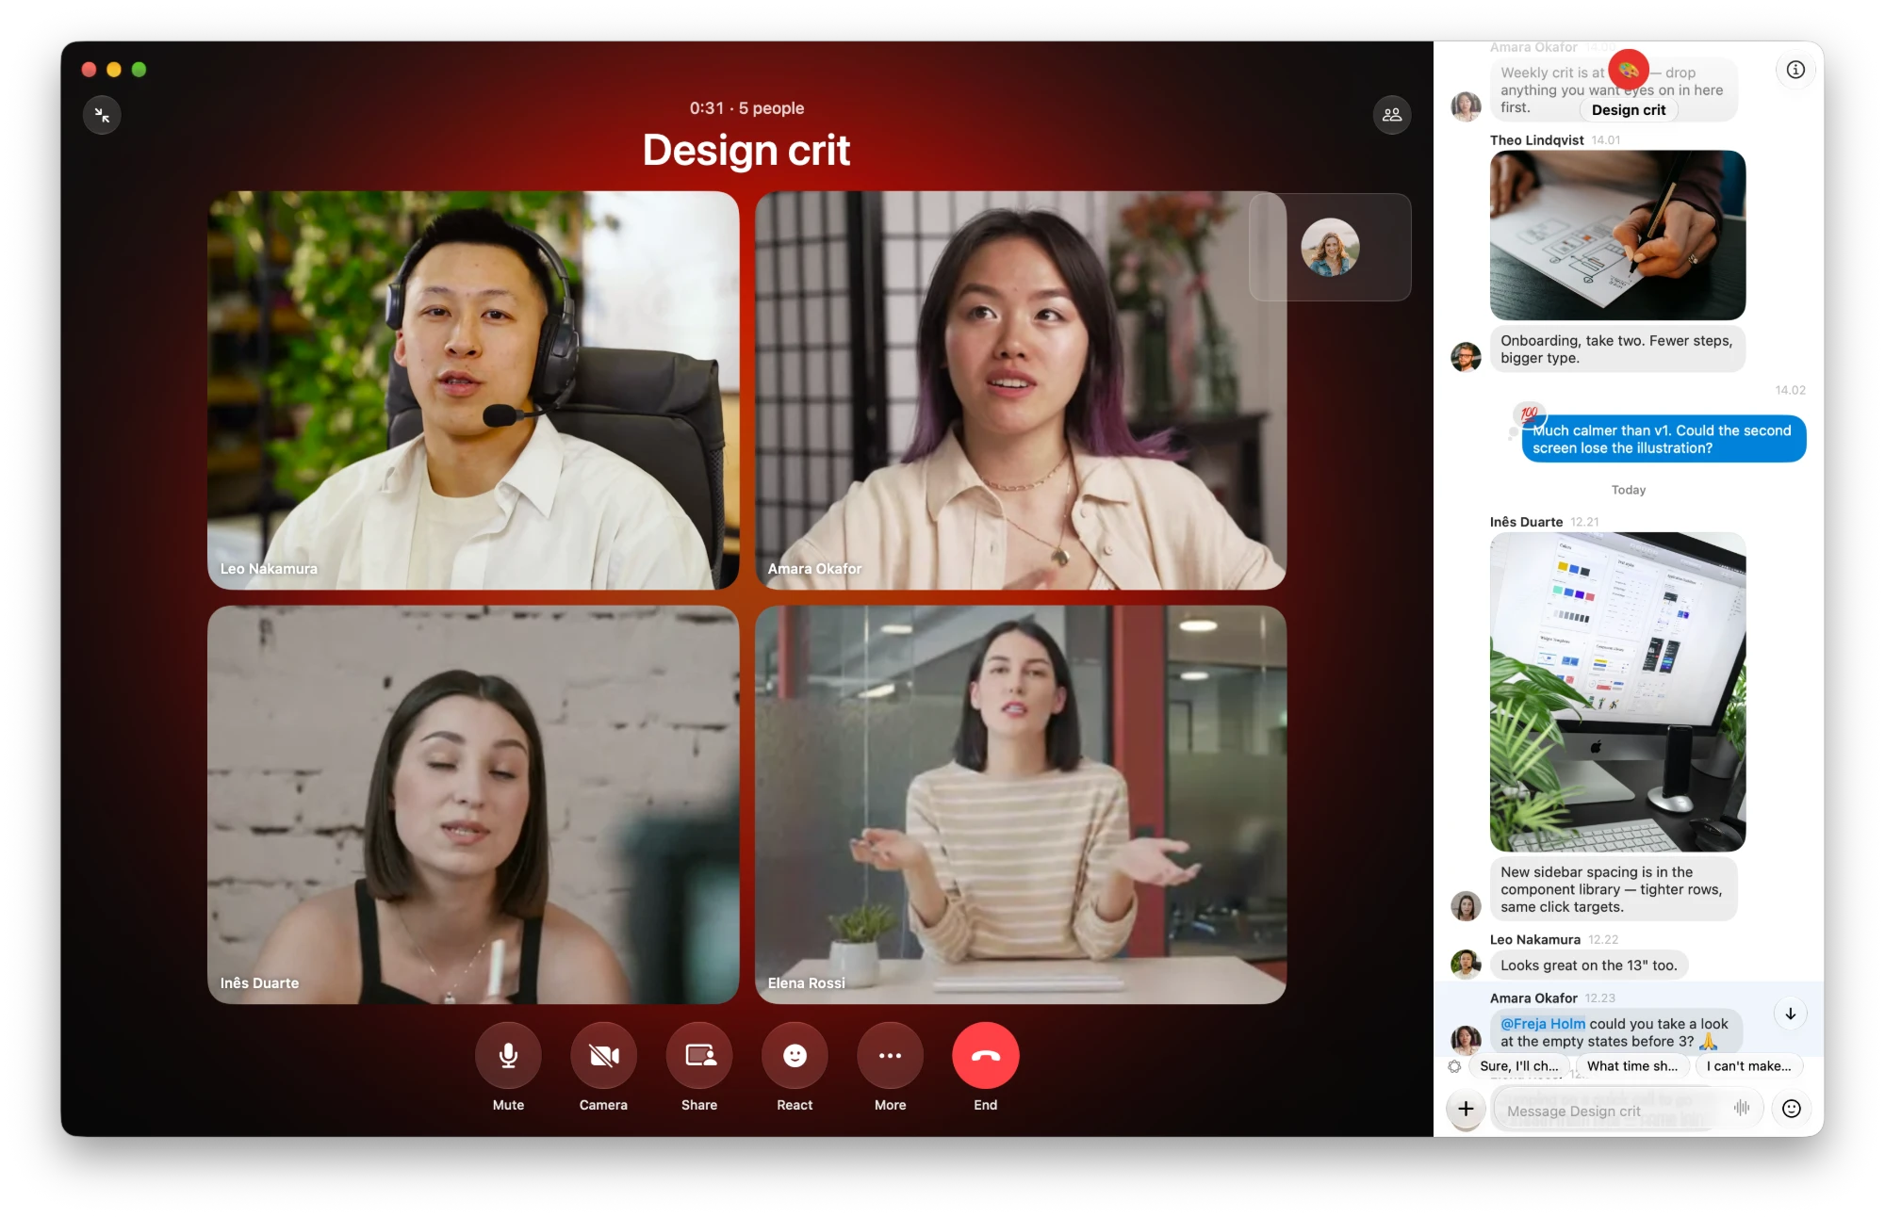Toggle the Camera on
Screen dimensions: 1885x1217
[x=603, y=1055]
